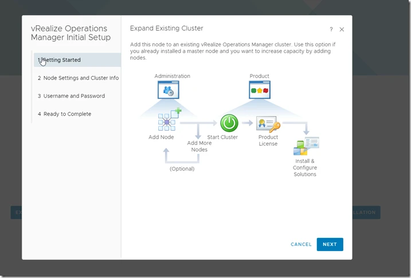Click the Expand Existing Cluster heading
The height and width of the screenshot is (278, 411).
166,28
